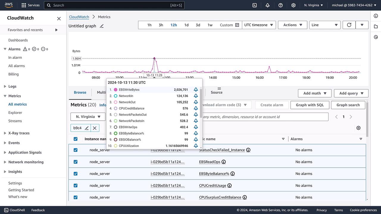Open the UTC timezone dropdown

click(259, 25)
